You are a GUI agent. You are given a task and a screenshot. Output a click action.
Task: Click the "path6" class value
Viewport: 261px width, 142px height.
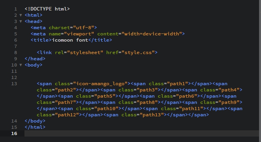point(186,96)
